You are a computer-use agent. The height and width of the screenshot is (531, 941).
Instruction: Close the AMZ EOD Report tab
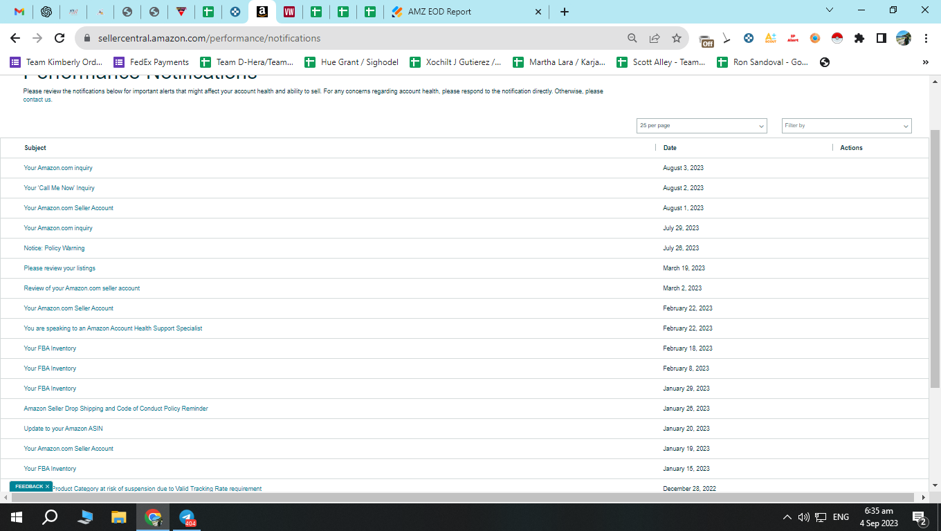[540, 12]
